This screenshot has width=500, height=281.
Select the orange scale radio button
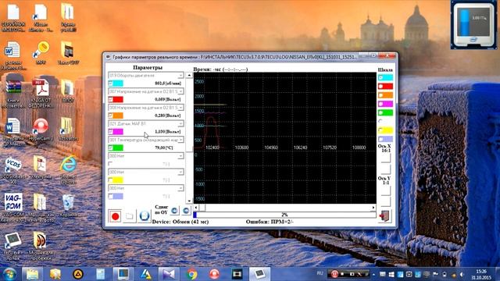coord(380,95)
